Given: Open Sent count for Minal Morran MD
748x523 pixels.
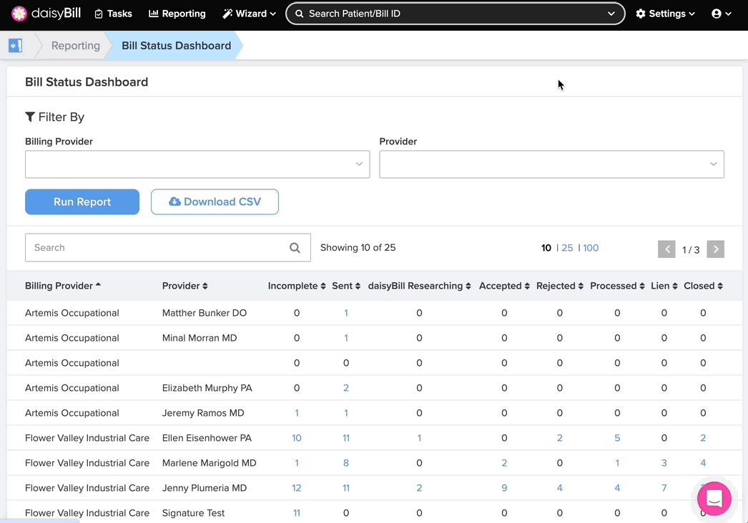Looking at the screenshot, I should coord(346,338).
